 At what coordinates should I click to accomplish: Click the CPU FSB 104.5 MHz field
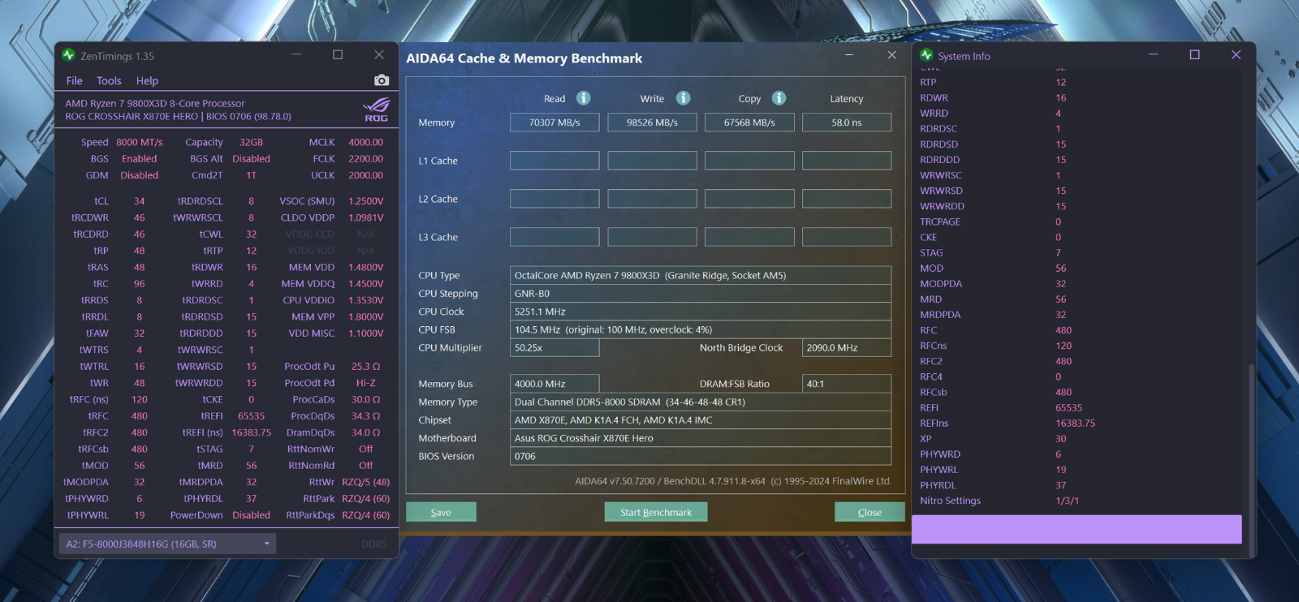[x=701, y=329]
